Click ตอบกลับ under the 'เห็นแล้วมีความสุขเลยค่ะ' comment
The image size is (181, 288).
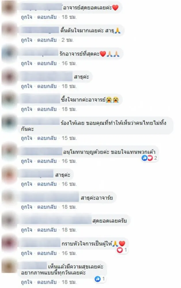[x=47, y=282]
